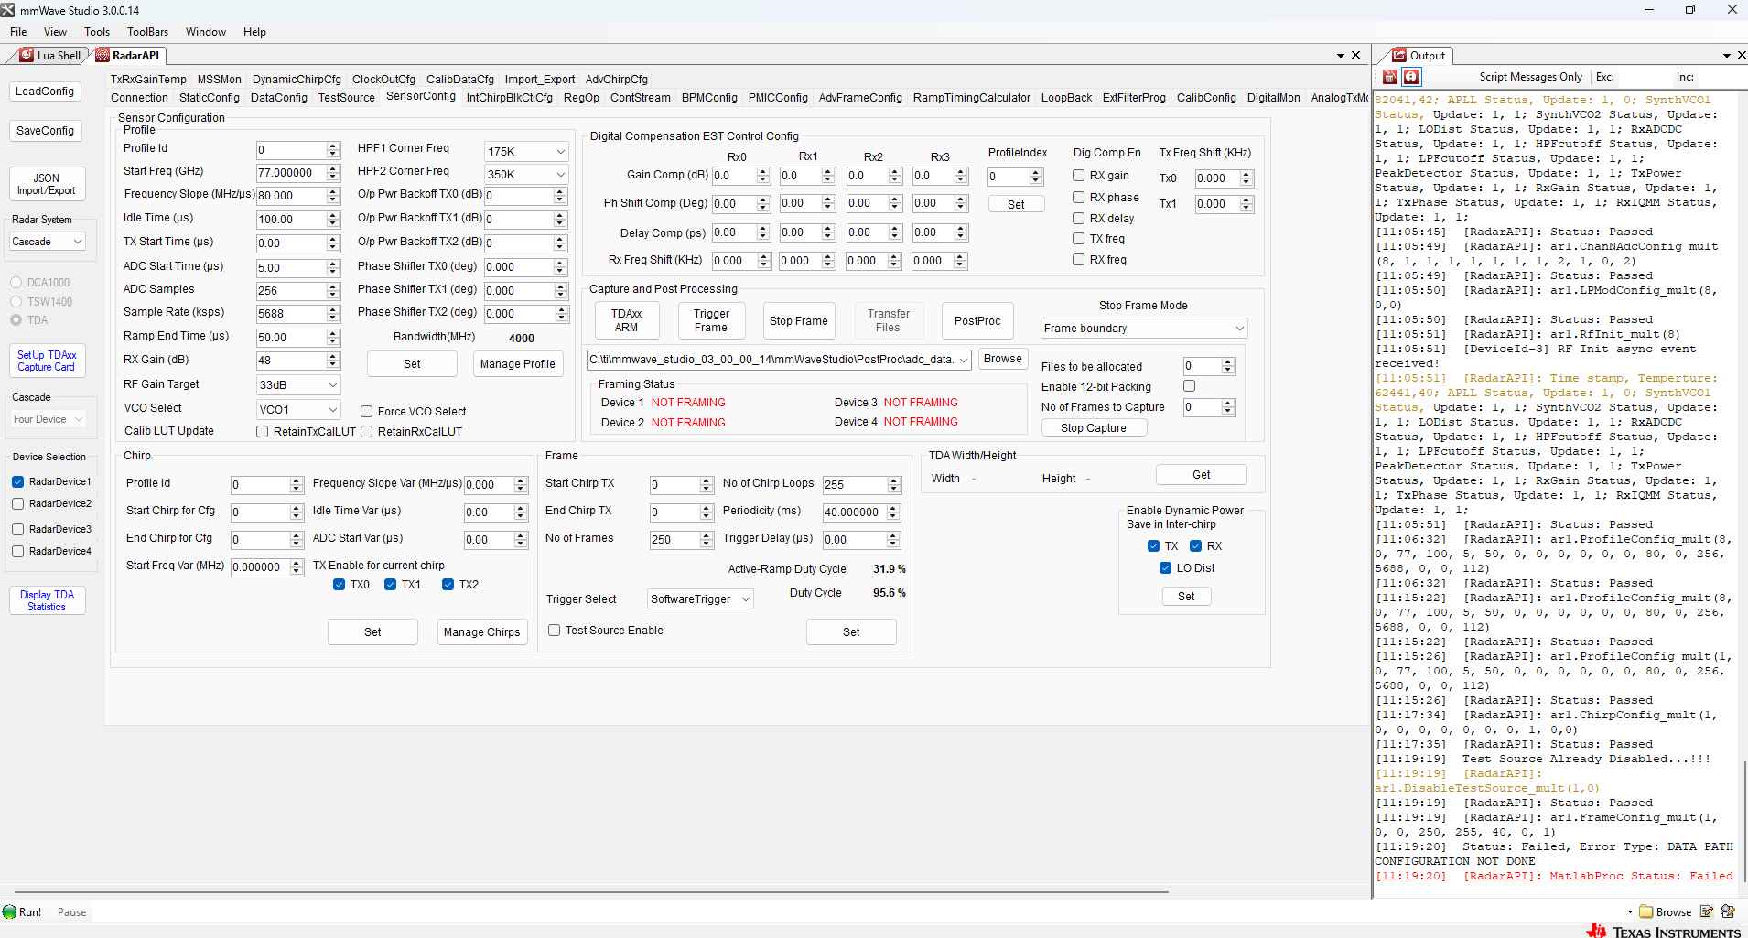This screenshot has height=938, width=1748.
Task: Click the PostProc button
Action: click(x=977, y=321)
